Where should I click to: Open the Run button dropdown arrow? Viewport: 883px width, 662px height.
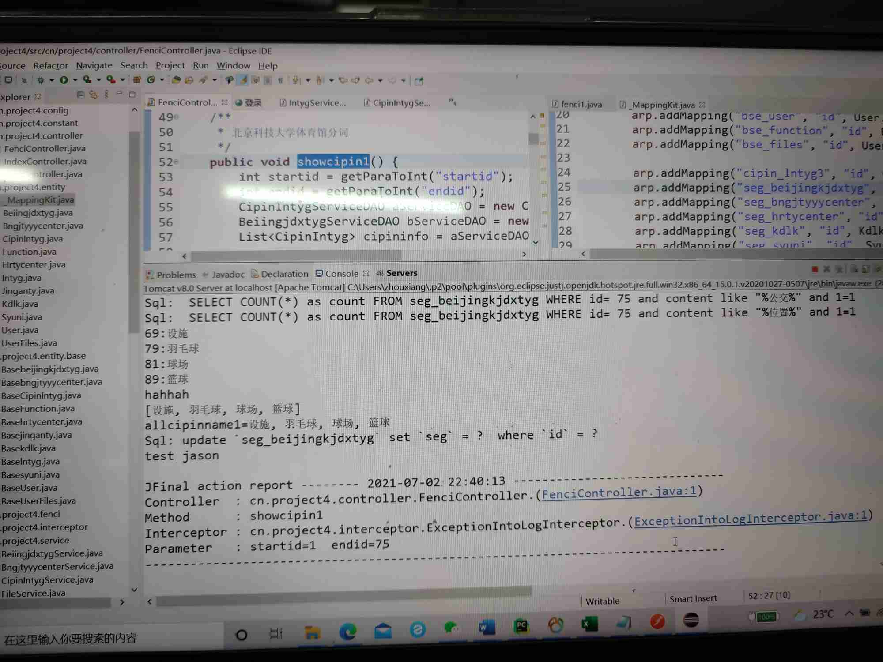pyautogui.click(x=75, y=80)
